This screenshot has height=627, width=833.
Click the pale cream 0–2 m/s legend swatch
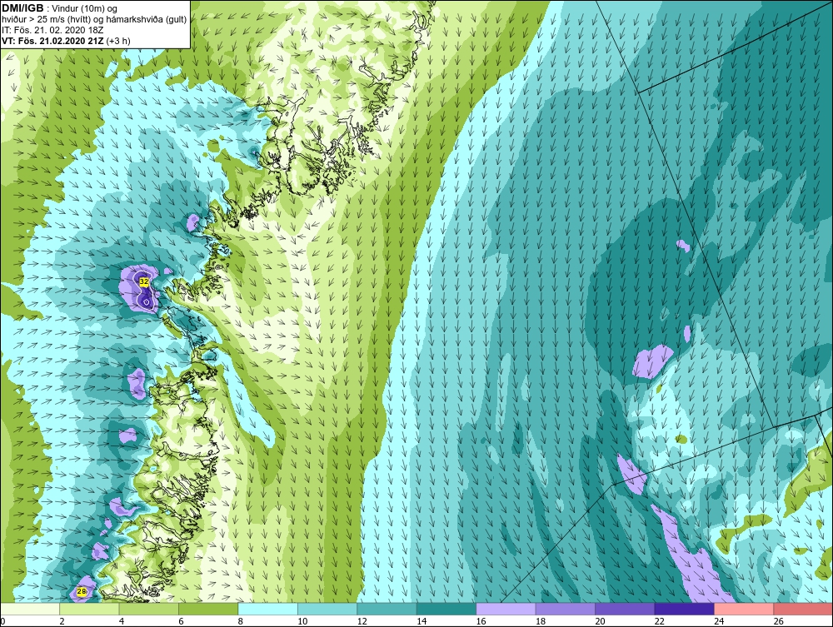click(x=30, y=609)
